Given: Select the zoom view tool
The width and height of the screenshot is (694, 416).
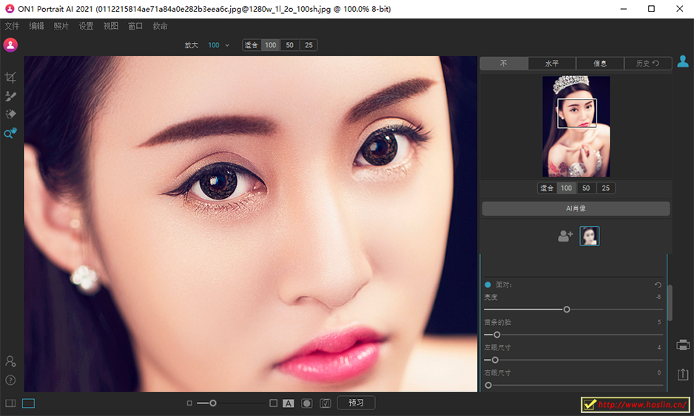Looking at the screenshot, I should point(10,134).
